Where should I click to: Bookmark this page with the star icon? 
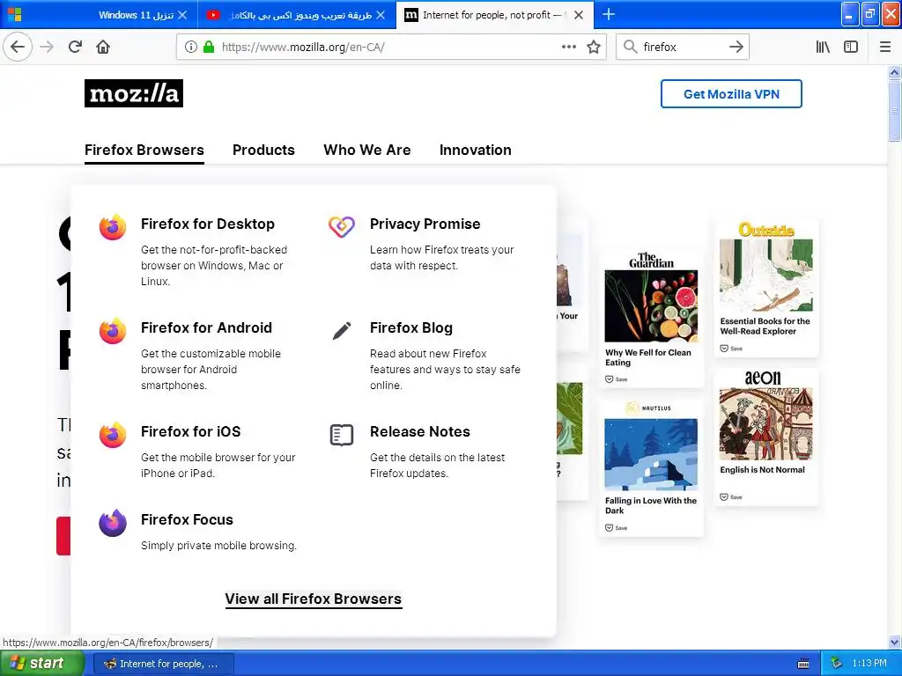click(x=594, y=47)
